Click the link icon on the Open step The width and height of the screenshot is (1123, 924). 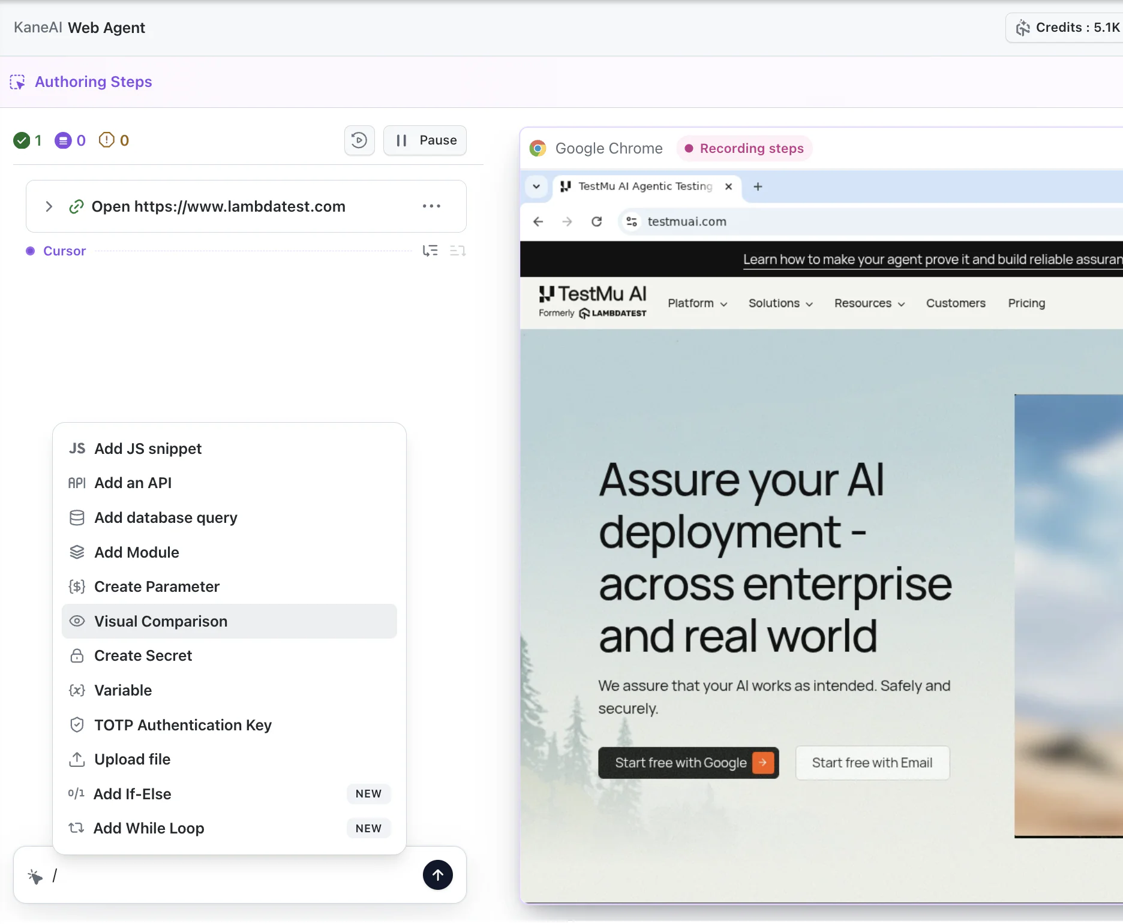[76, 207]
